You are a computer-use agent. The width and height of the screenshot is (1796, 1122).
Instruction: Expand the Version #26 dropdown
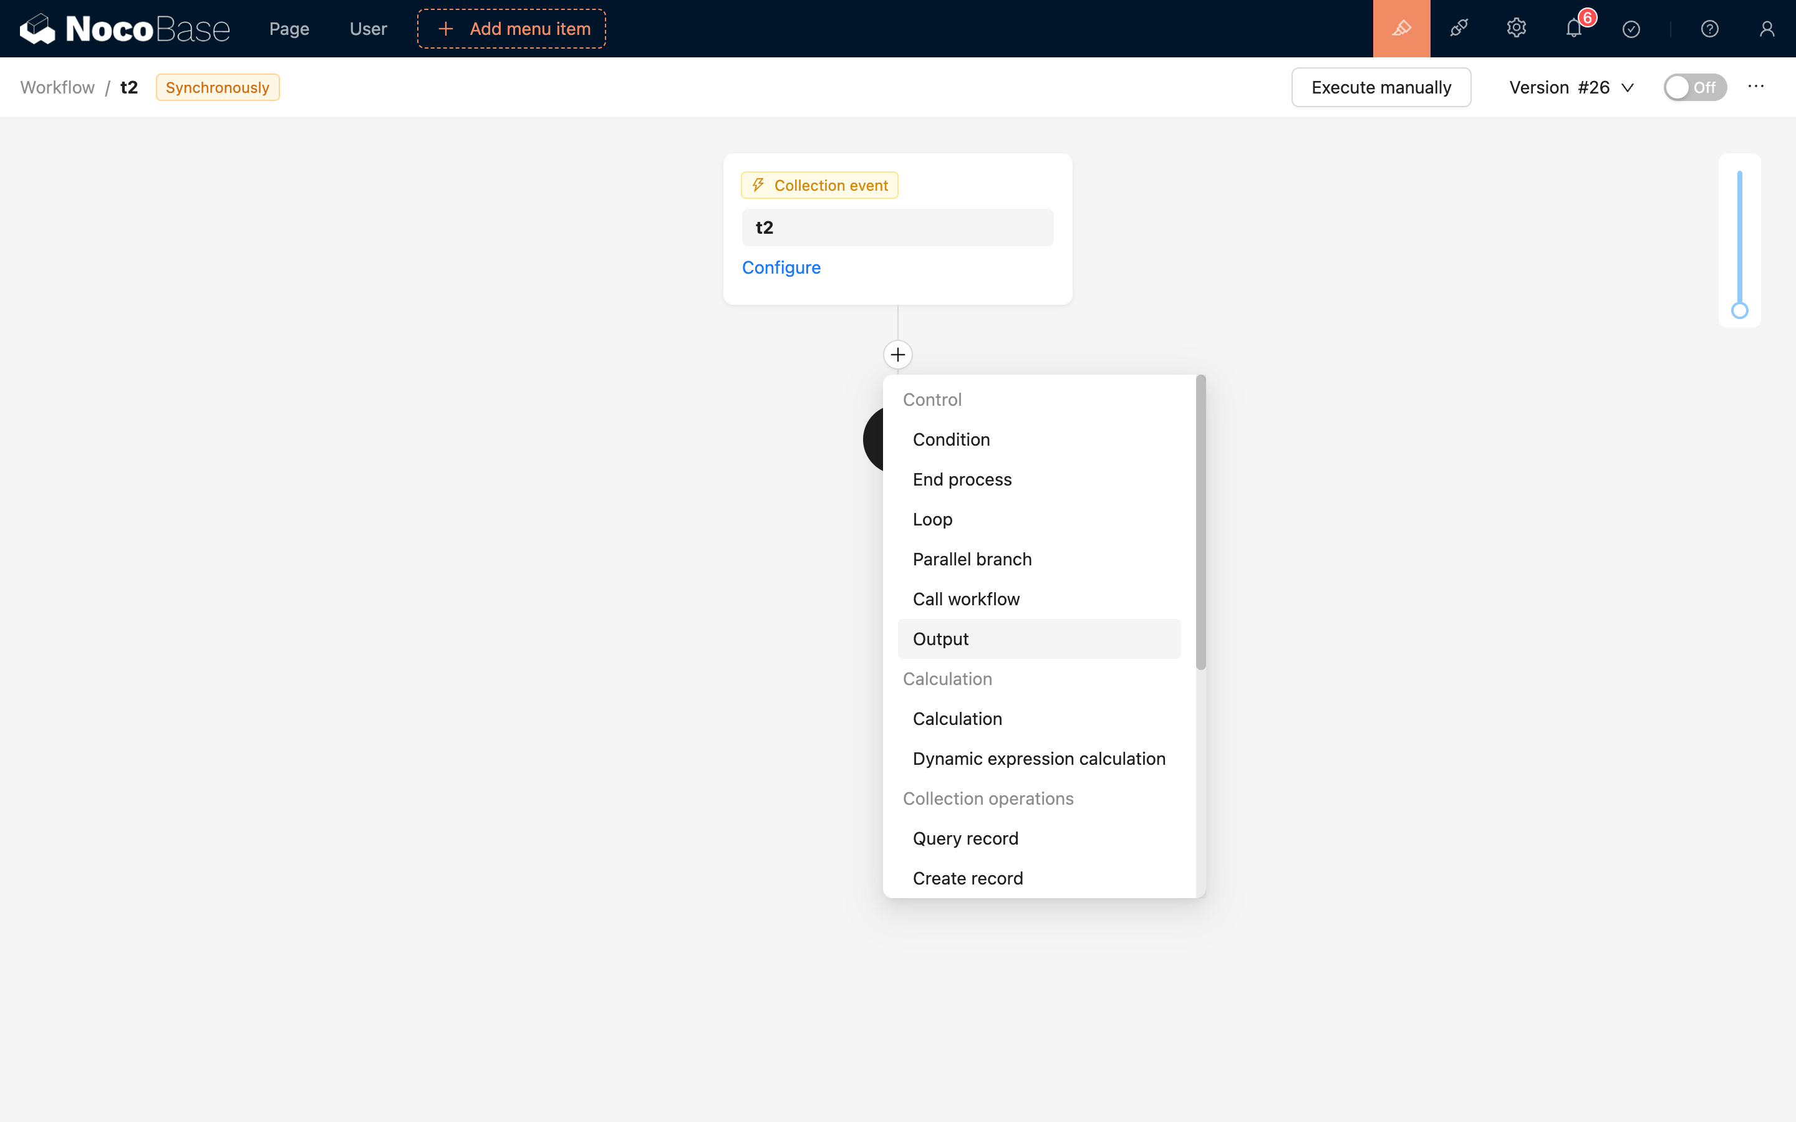[1570, 87]
